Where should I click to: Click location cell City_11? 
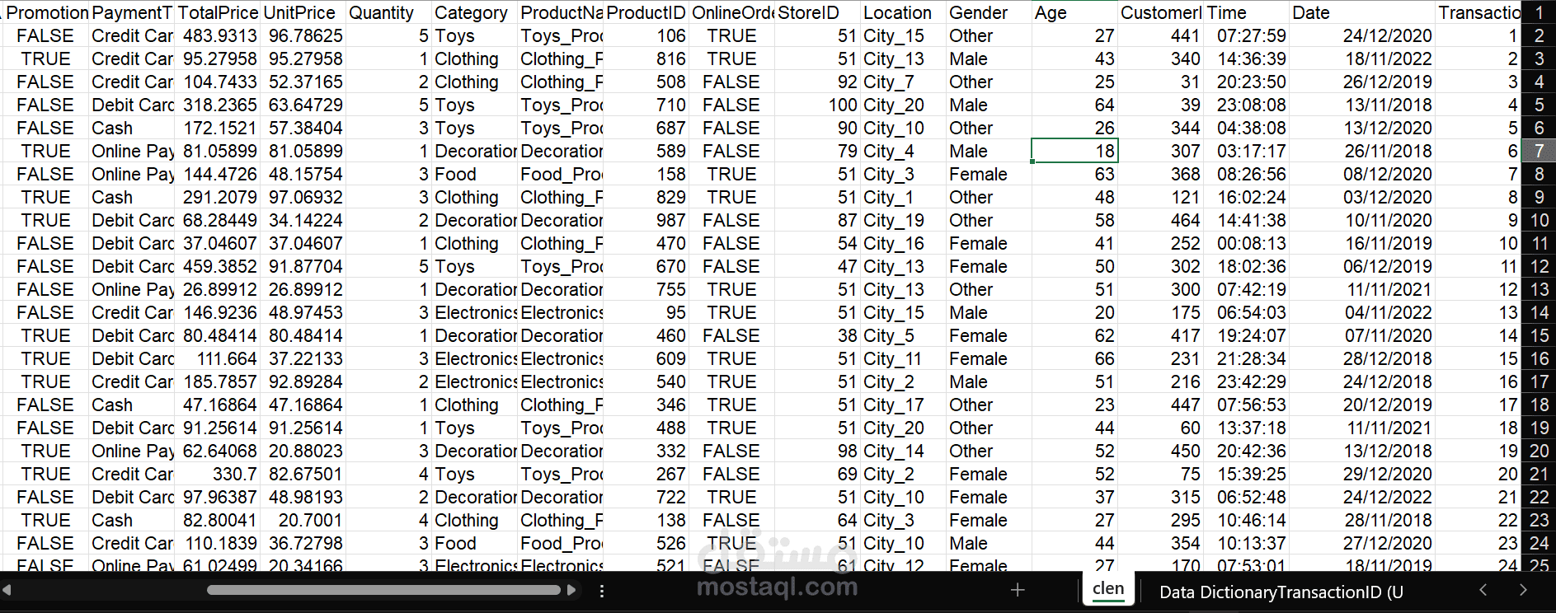903,359
